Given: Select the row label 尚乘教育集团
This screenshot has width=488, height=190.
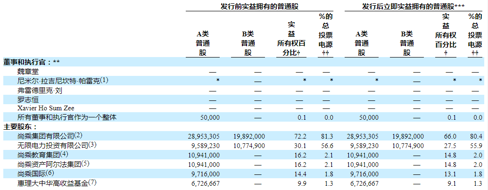Looking at the screenshot, I should 39,154.
